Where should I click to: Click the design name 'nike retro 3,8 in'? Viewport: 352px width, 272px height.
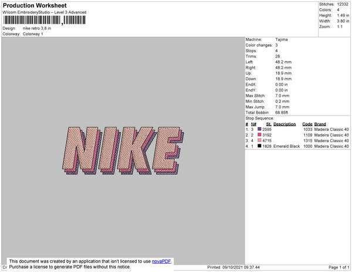(x=37, y=28)
